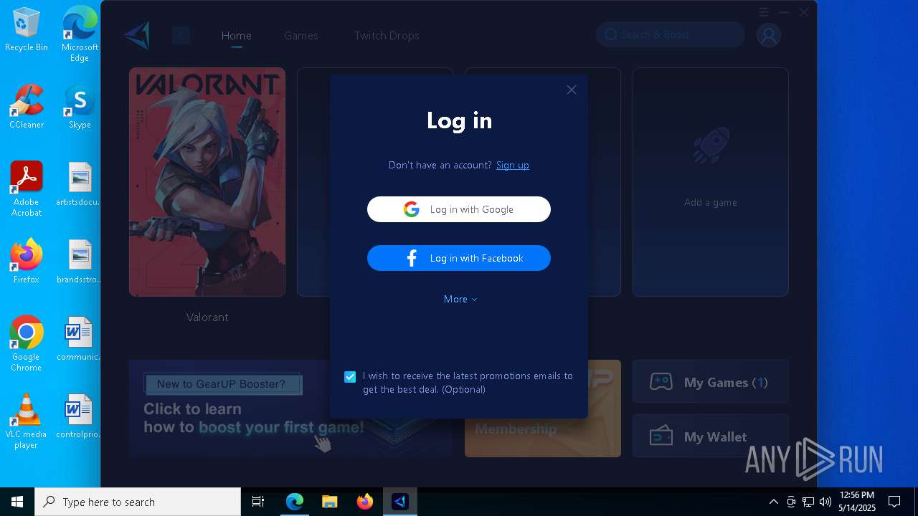
Task: Click the back arrow in GearUP header
Action: point(181,35)
